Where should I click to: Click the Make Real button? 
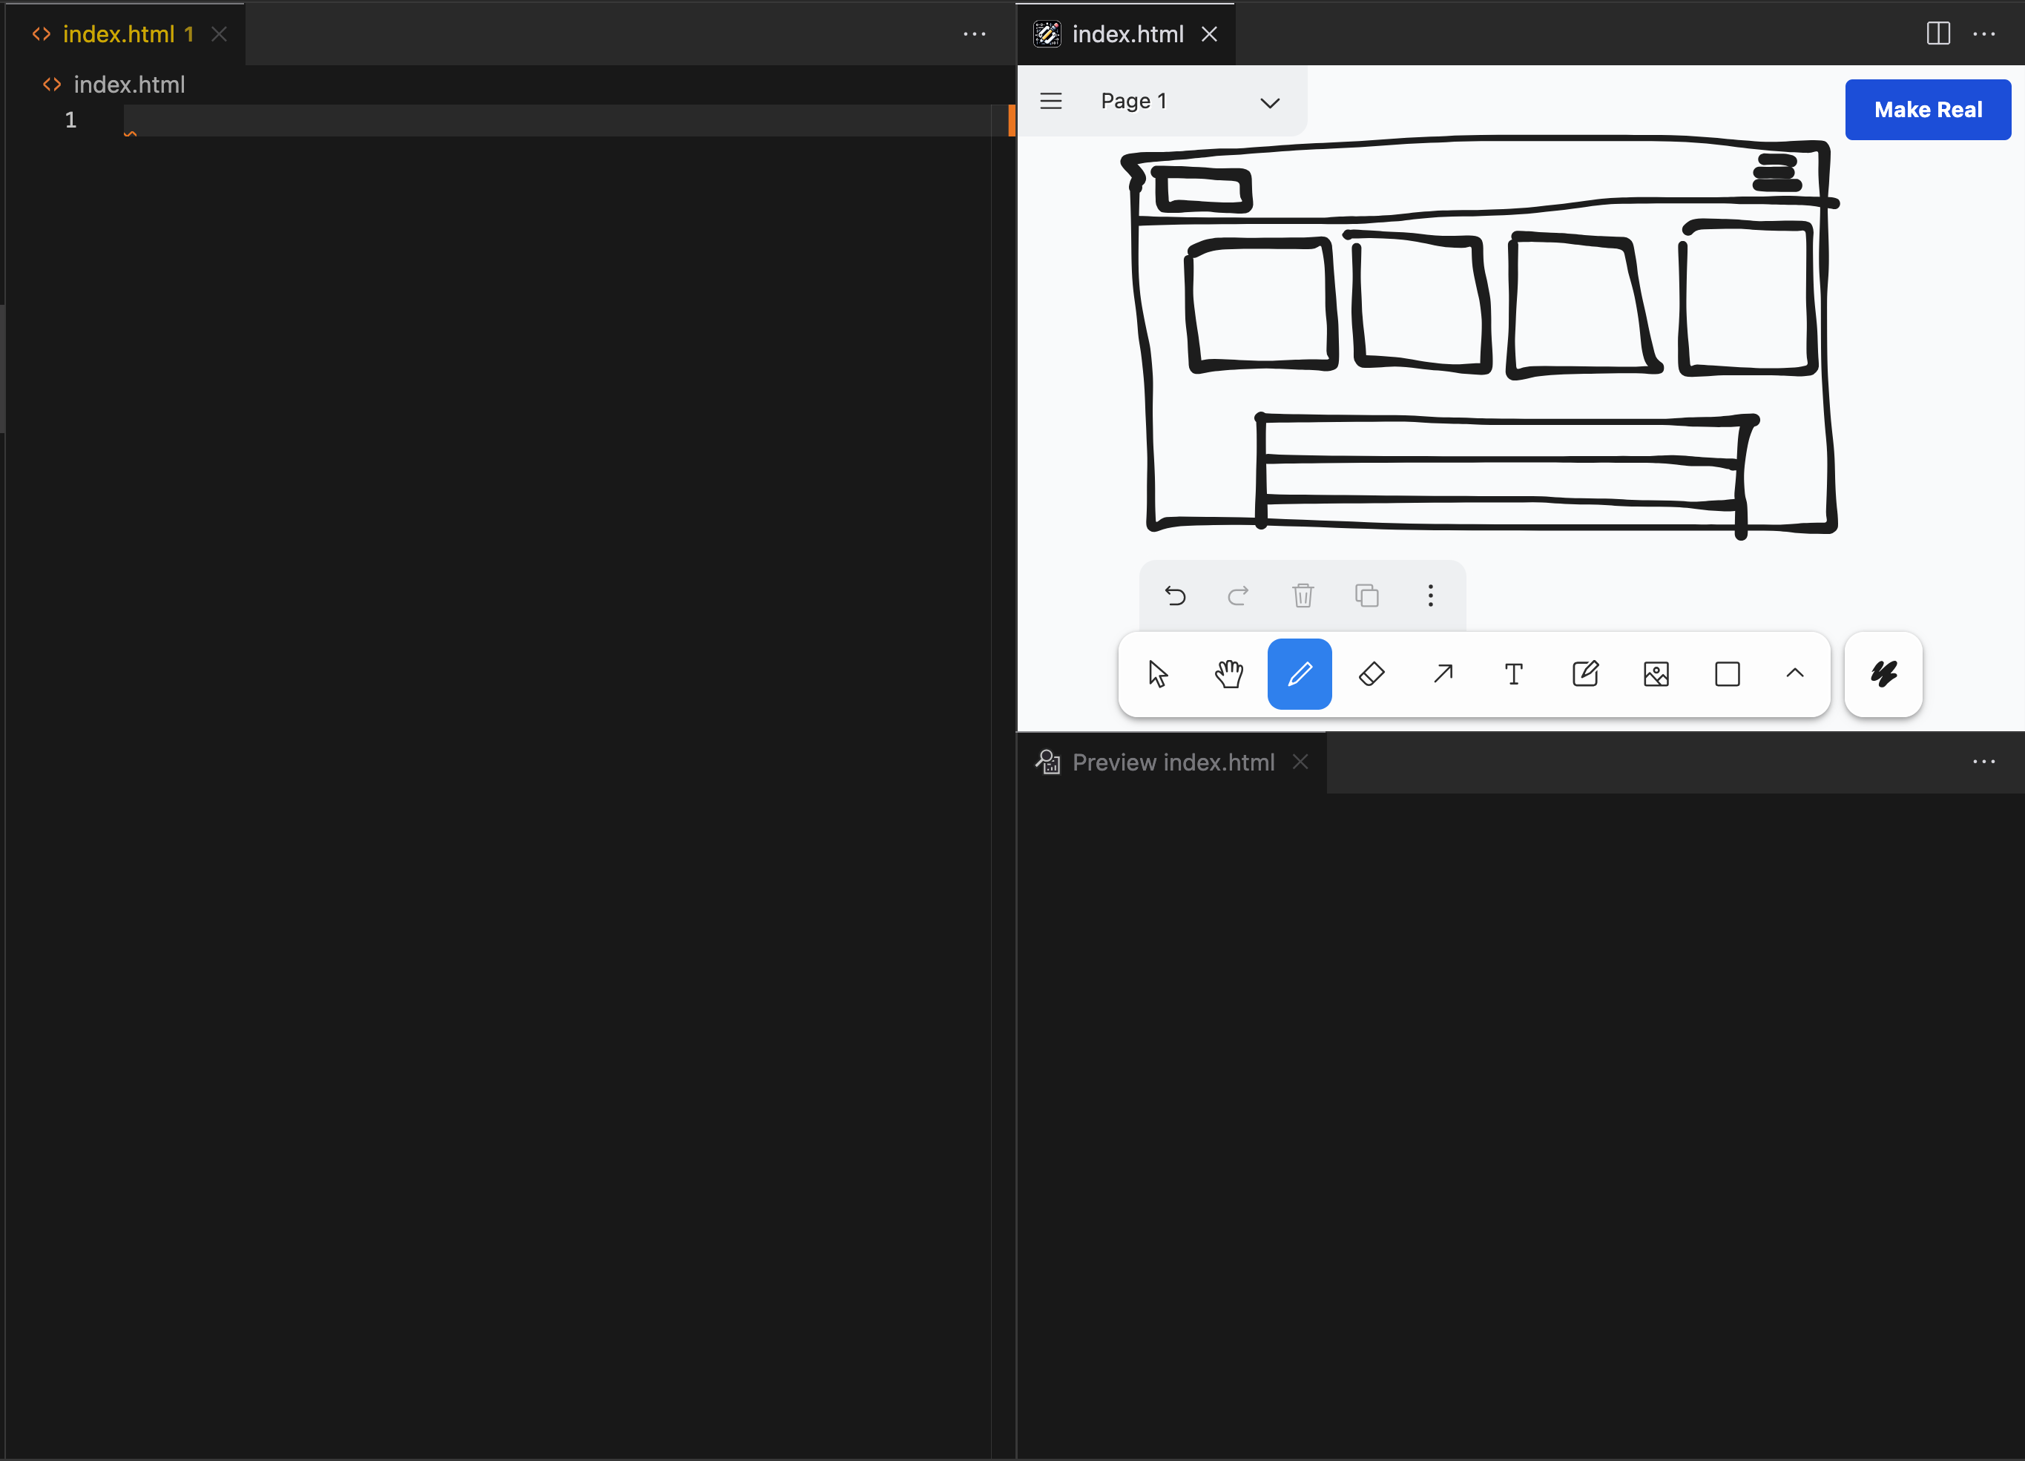(x=1927, y=110)
